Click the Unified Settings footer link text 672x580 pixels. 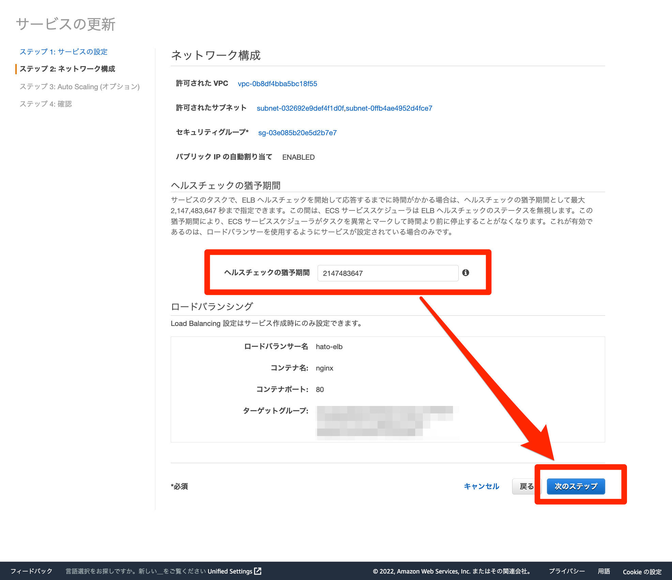(230, 571)
